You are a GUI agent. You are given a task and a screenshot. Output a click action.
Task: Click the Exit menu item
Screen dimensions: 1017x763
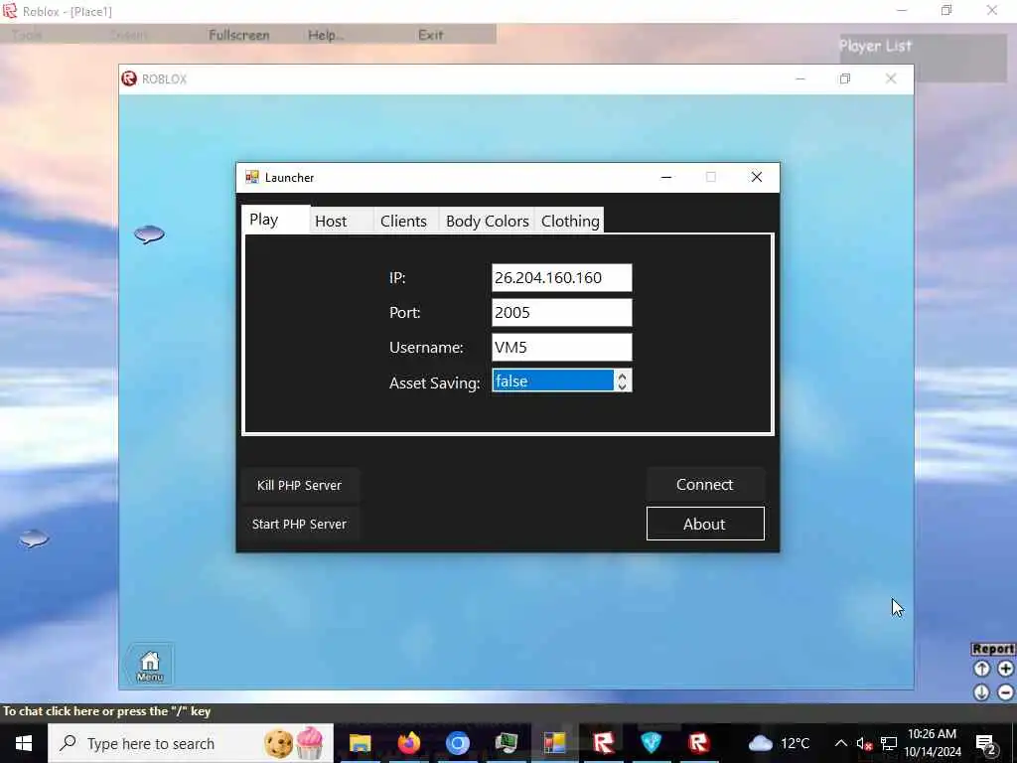(431, 35)
